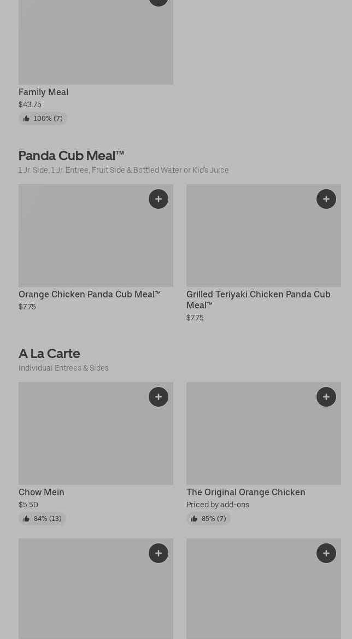Click 85% rating badge under Orange Chicken

click(x=208, y=519)
